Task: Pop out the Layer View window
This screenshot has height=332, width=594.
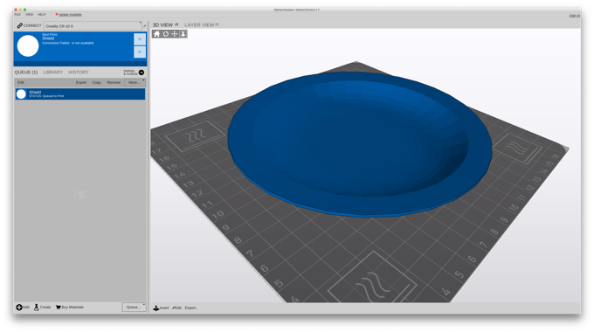Action: 217,24
